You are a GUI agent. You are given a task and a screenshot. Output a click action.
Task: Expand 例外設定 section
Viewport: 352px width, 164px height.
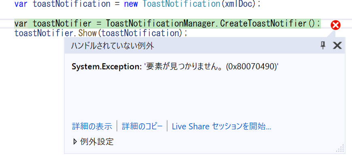tap(93, 142)
